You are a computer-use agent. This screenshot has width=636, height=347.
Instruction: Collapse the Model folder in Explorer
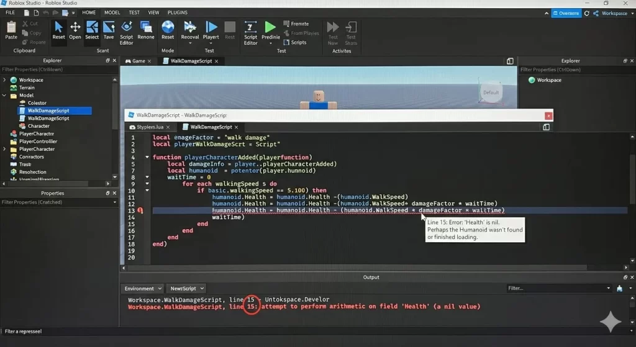[x=5, y=96]
